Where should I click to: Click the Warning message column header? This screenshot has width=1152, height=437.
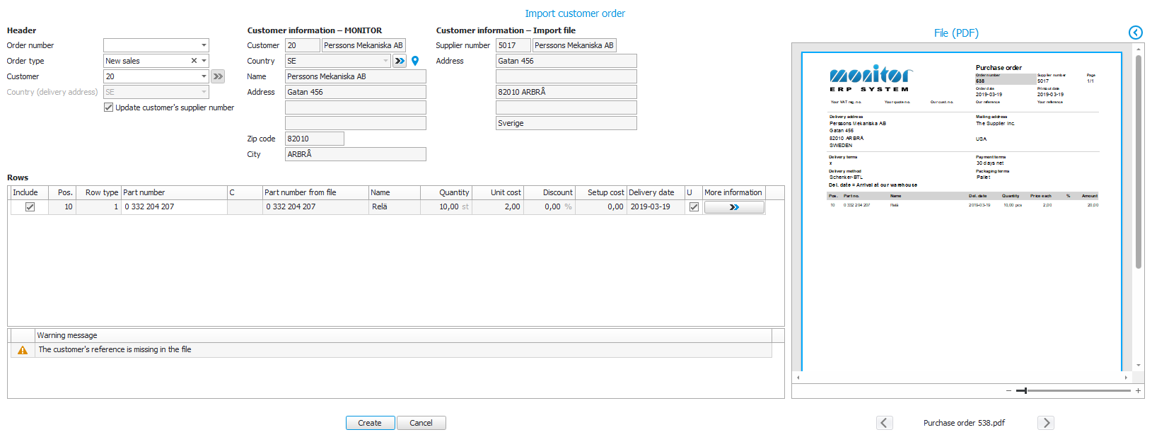point(403,335)
